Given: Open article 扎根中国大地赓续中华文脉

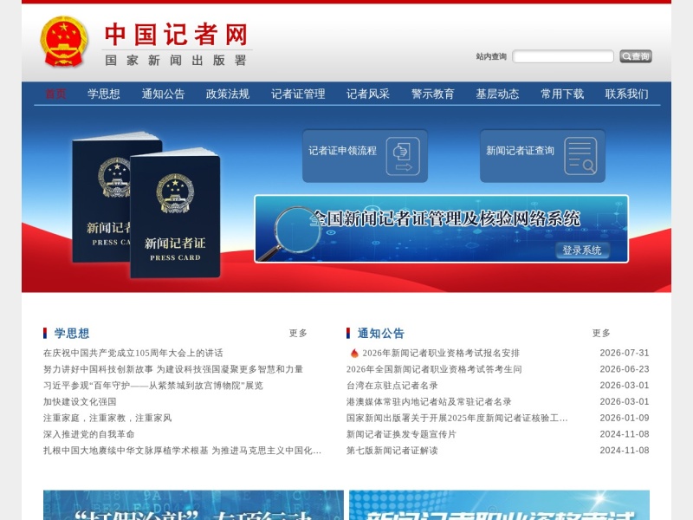Looking at the screenshot, I should [183, 451].
